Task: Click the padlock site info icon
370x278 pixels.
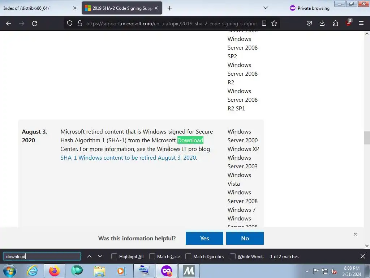Action: pyautogui.click(x=80, y=24)
